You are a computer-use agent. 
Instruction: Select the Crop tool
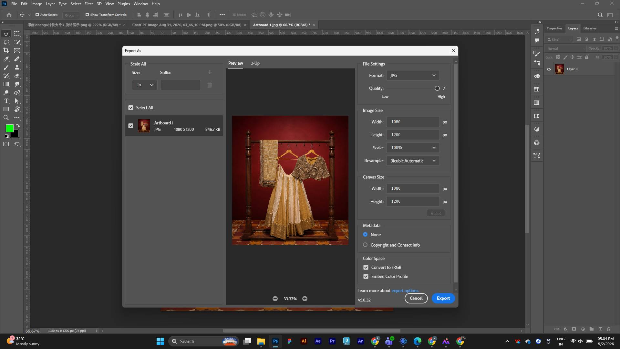coord(6,50)
